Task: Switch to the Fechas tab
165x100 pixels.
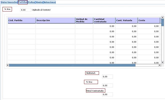Action: (31, 2)
